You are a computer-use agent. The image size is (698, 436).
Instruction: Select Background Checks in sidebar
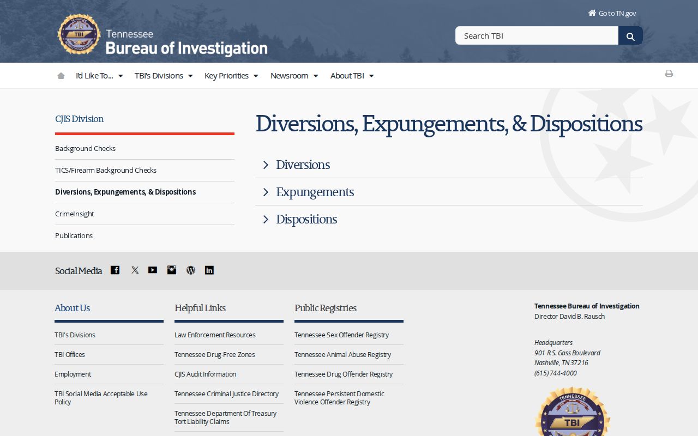point(85,148)
